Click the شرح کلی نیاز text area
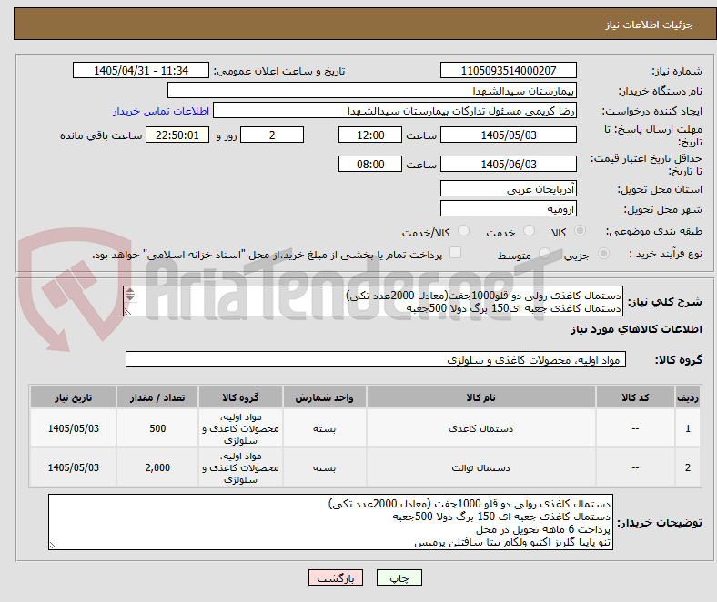The width and height of the screenshot is (717, 602). [373, 301]
